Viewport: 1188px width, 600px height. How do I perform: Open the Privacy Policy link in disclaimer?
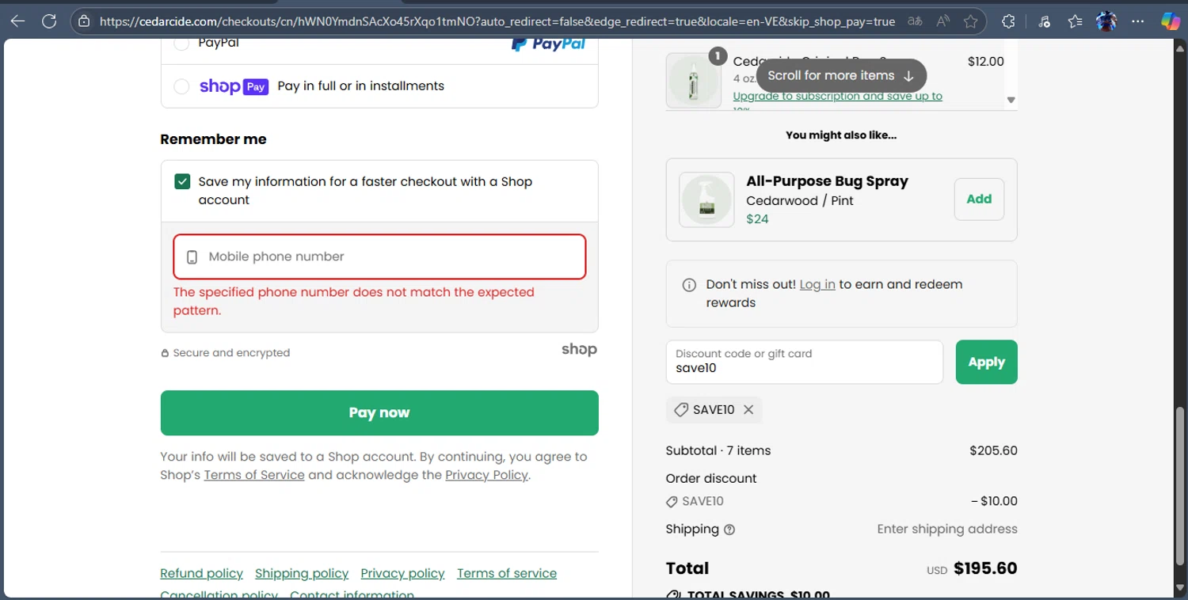pyautogui.click(x=486, y=475)
